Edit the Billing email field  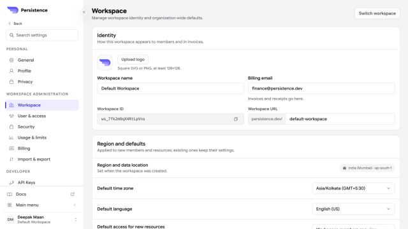[x=321, y=88]
